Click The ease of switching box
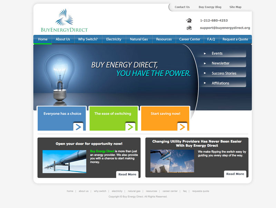This screenshot has width=276, height=208. click(114, 118)
